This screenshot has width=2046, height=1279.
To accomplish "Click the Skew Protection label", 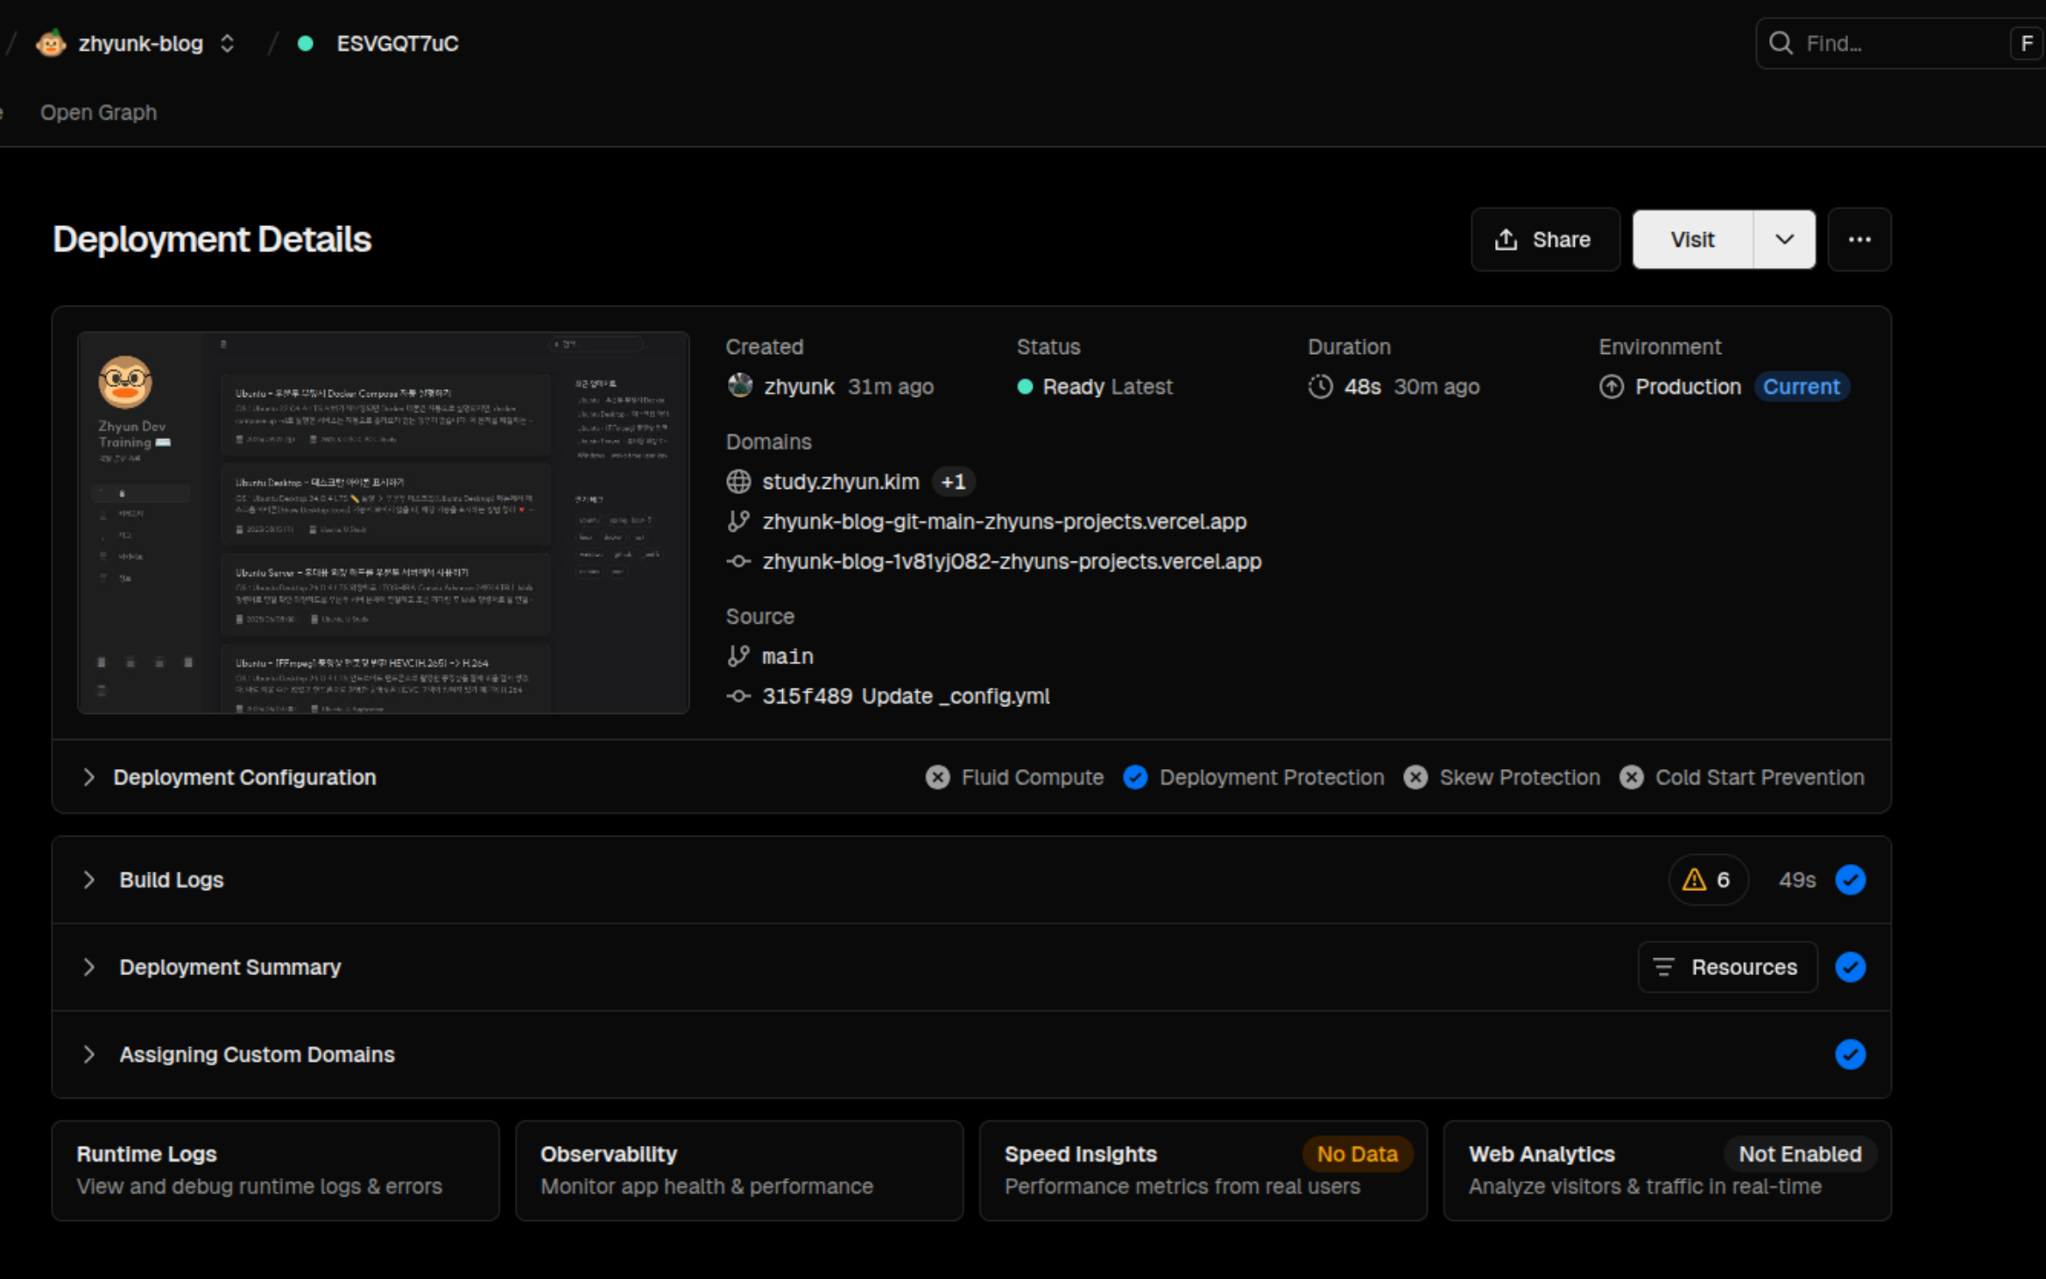I will [x=1520, y=777].
